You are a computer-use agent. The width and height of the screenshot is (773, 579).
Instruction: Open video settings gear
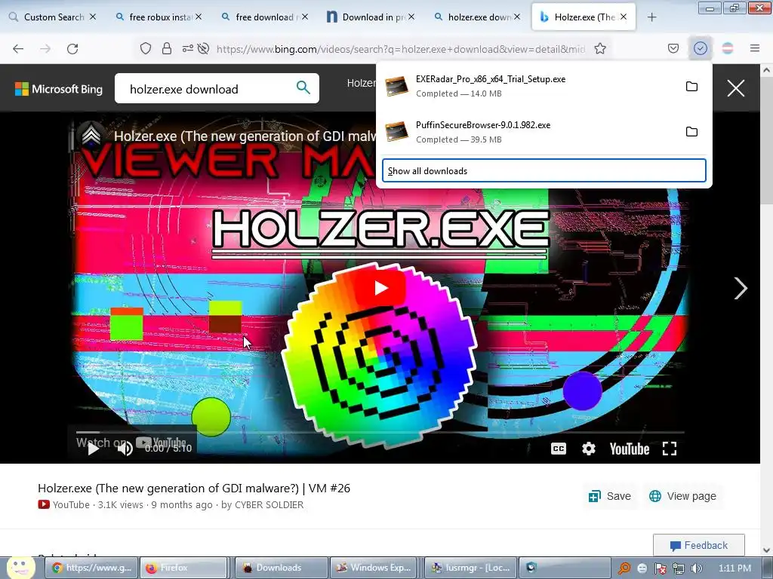coord(589,449)
